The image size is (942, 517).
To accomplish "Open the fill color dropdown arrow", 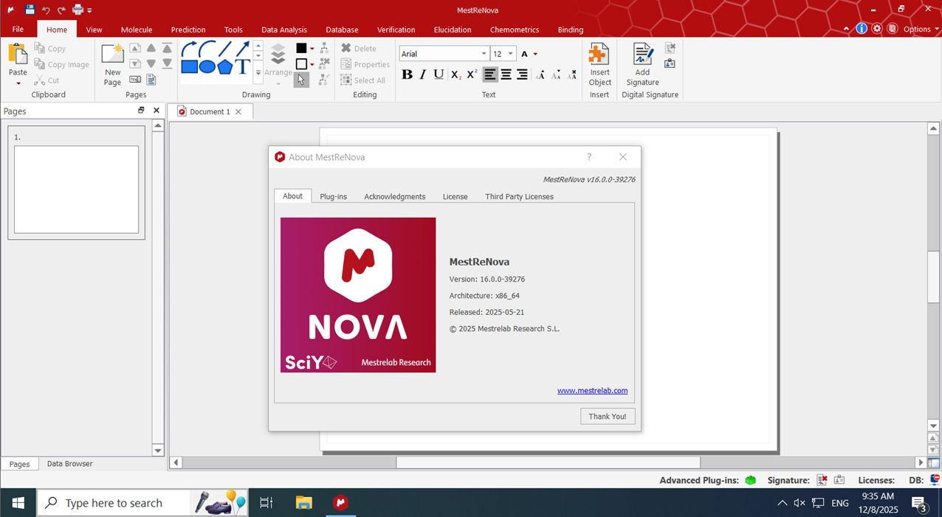I will (312, 49).
